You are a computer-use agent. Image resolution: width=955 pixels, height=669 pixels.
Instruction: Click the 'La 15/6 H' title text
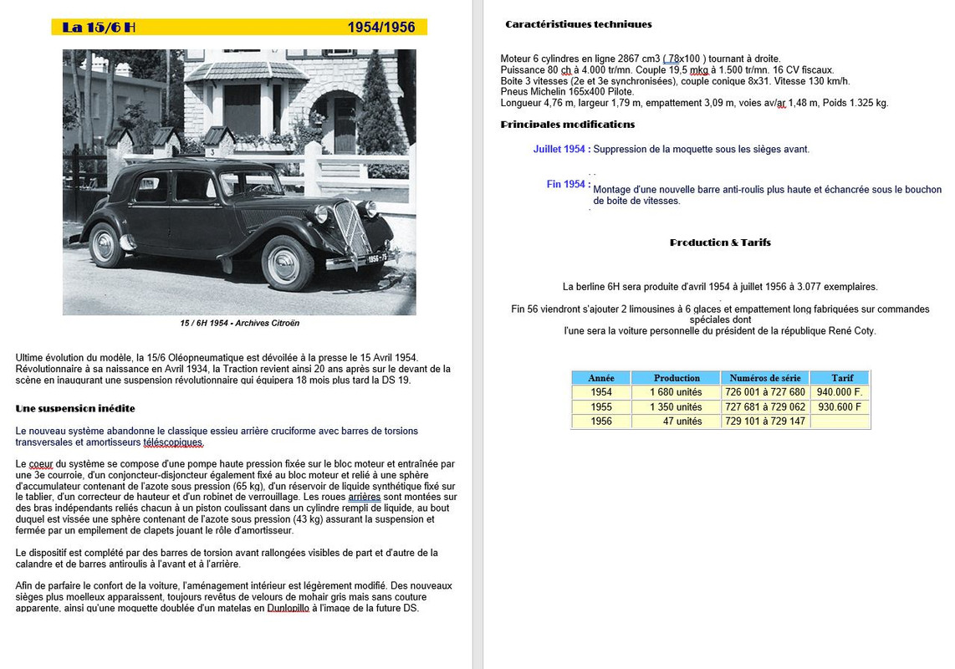click(99, 28)
